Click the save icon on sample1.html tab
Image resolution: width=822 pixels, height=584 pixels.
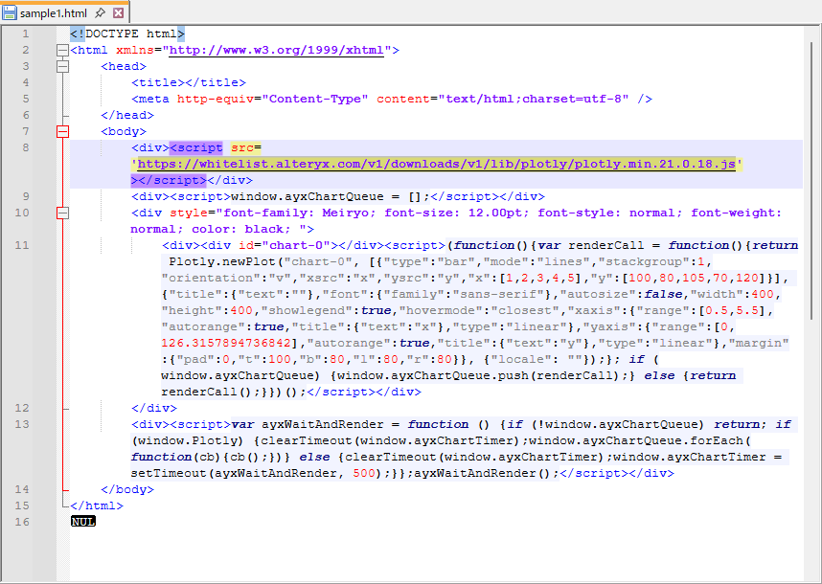click(x=10, y=13)
